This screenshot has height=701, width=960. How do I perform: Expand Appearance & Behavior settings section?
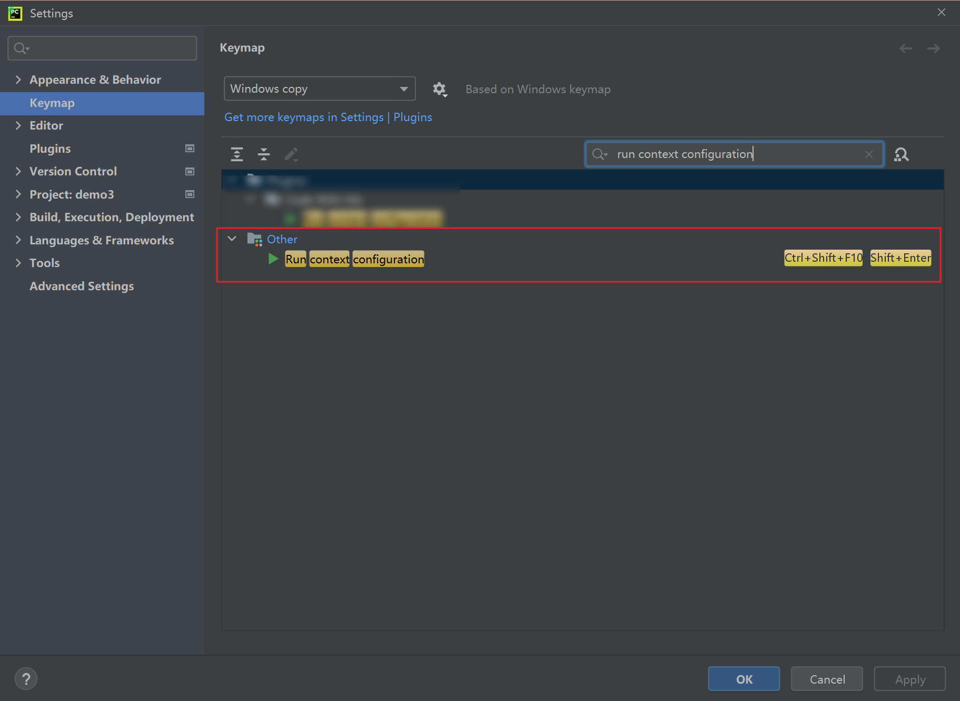point(18,80)
